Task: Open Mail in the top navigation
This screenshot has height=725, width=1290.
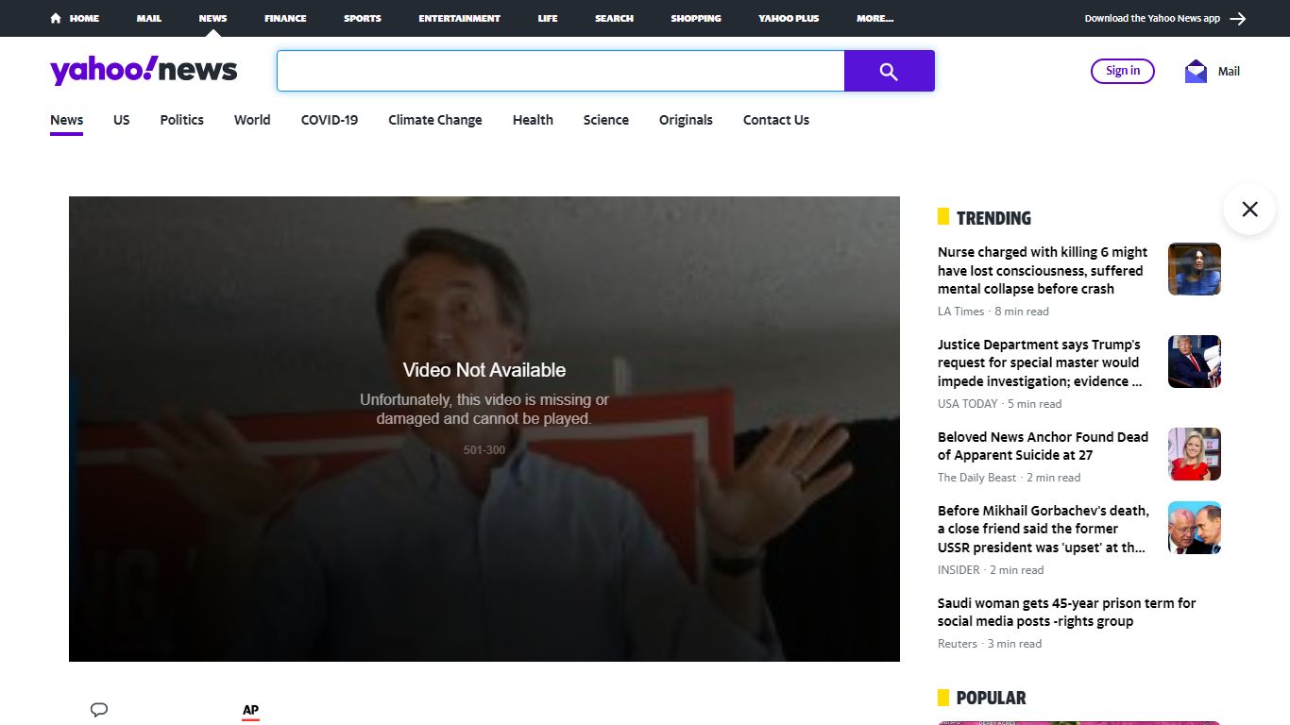Action: click(x=149, y=18)
